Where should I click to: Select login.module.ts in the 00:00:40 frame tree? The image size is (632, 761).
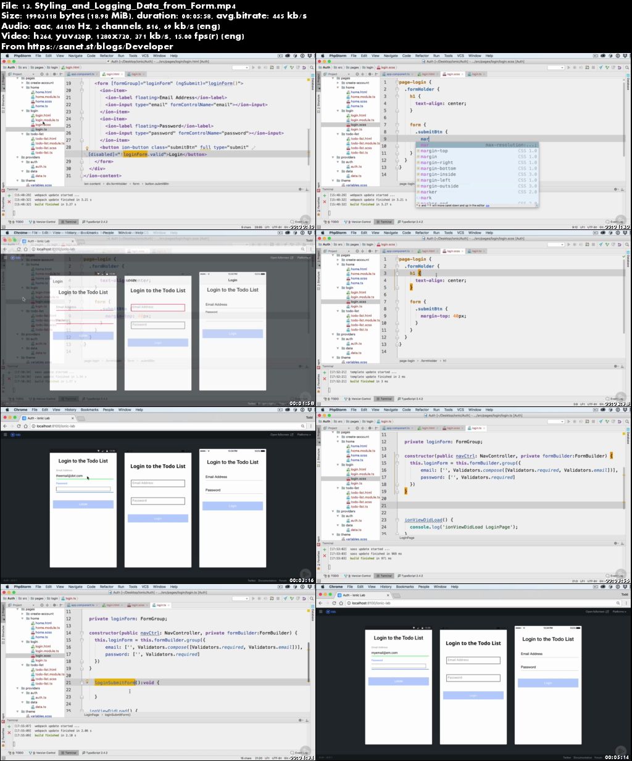46,120
